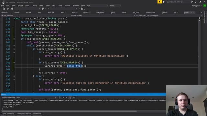The image size is (207, 116).
Task: Open the document tabs overflow list icon
Action: [x=202, y=13]
